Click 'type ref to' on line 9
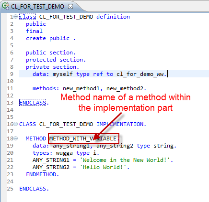 point(95,74)
